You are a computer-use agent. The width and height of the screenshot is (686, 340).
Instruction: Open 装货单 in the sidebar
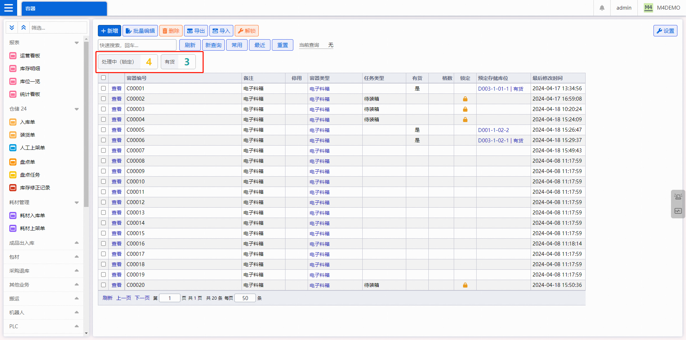coord(22,135)
